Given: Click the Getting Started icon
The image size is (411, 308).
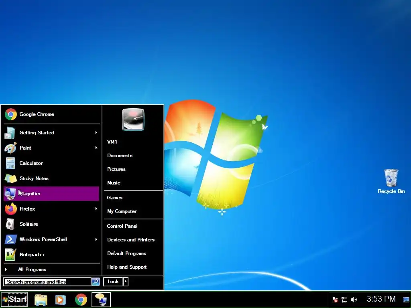Looking at the screenshot, I should point(10,133).
